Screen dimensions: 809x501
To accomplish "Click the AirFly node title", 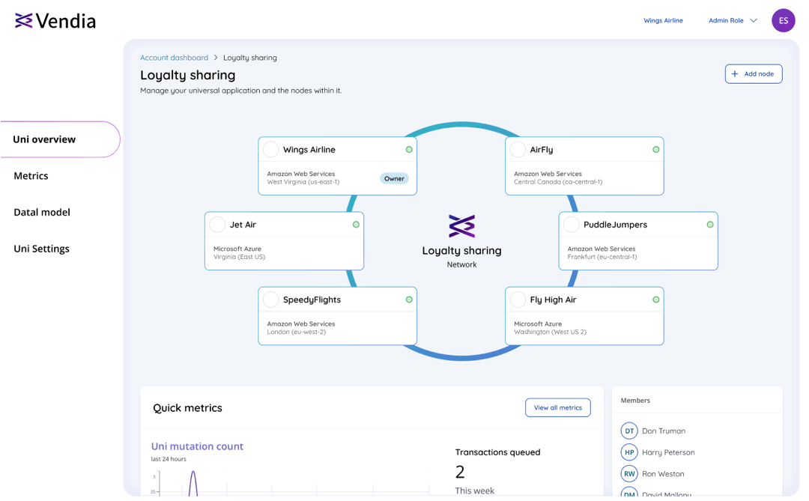I will 542,150.
